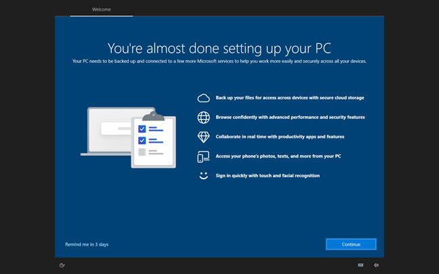Choose Remind me in 3 days
This screenshot has width=439, height=274.
87,244
